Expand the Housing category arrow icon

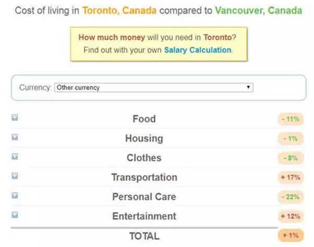(x=15, y=138)
